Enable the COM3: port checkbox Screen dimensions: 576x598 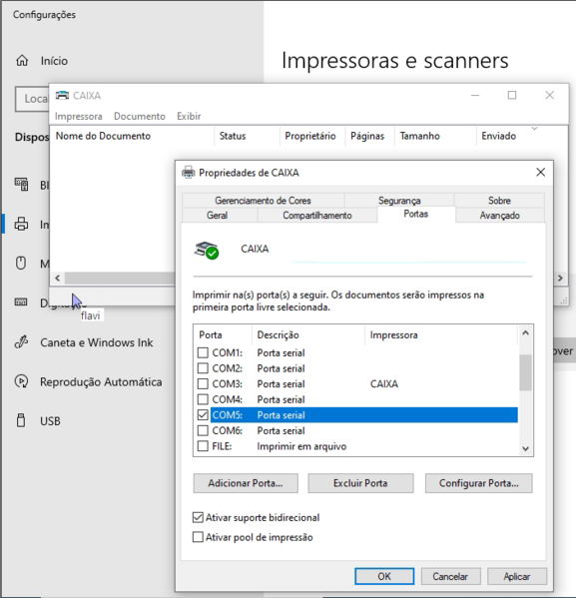point(203,383)
